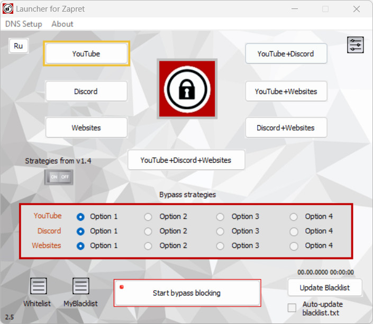Toggle the Strategies from v1.4 switch

[59, 177]
